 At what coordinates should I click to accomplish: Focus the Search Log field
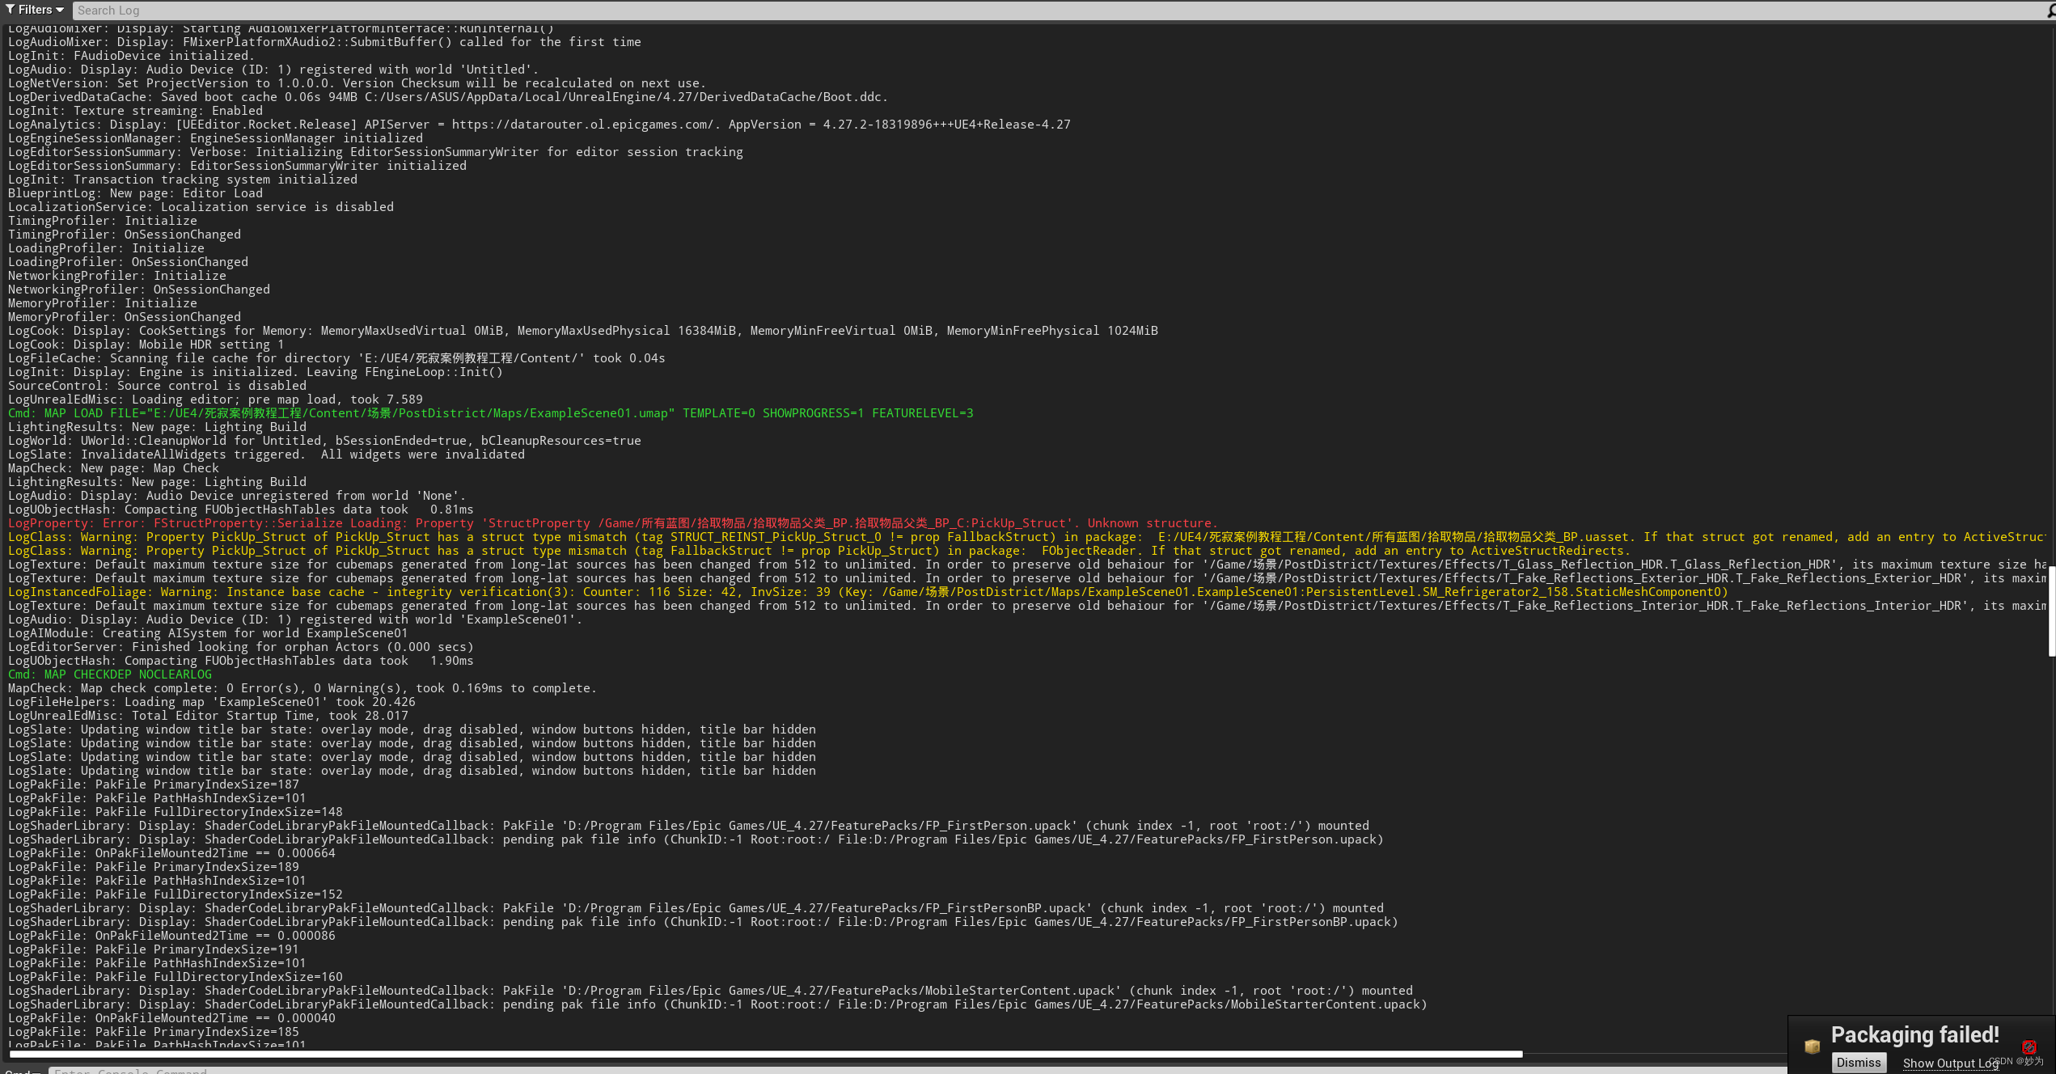1060,11
